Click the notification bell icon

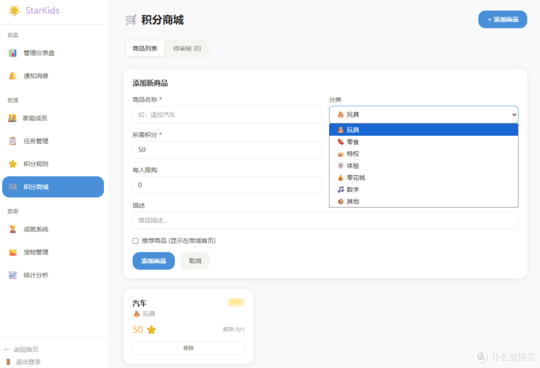(12, 75)
